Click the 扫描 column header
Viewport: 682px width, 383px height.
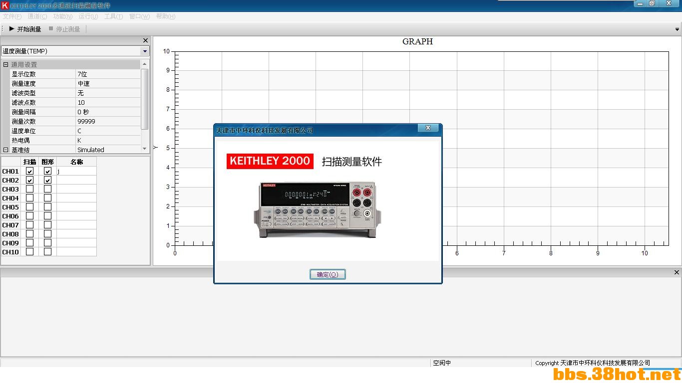click(30, 162)
